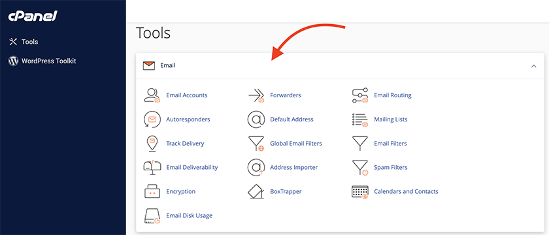Open the Encryption link
This screenshot has width=549, height=235.
coord(180,192)
